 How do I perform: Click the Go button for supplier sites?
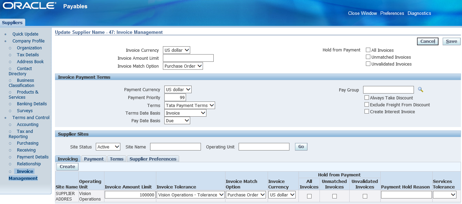(301, 147)
